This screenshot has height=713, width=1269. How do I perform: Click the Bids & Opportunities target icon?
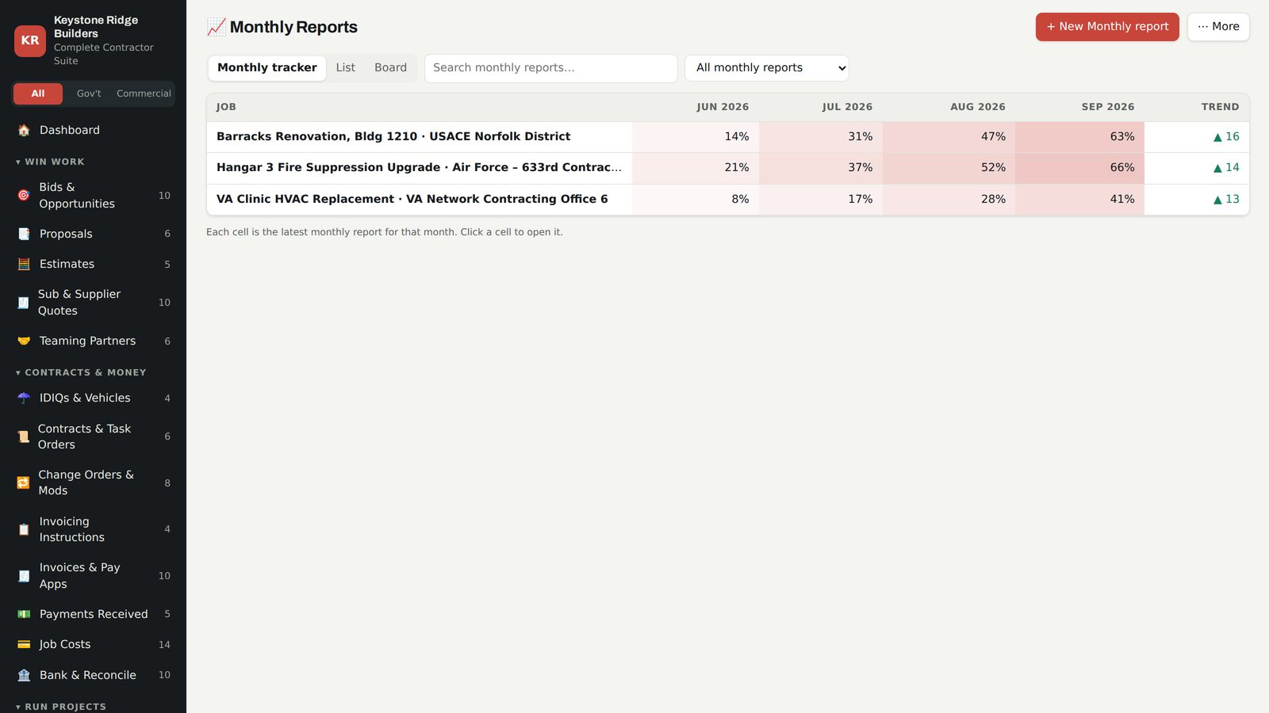click(24, 195)
